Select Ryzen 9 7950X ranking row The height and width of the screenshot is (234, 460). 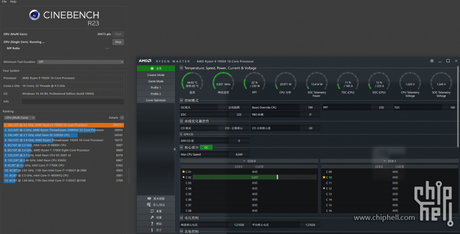[63, 125]
